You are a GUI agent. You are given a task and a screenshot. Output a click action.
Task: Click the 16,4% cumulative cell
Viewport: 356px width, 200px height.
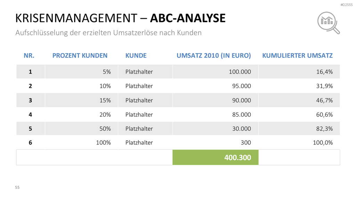[x=299, y=72]
